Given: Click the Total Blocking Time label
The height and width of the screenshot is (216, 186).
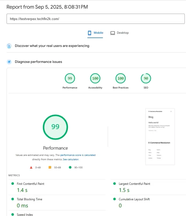Looking at the screenshot, I should coord(29,199).
